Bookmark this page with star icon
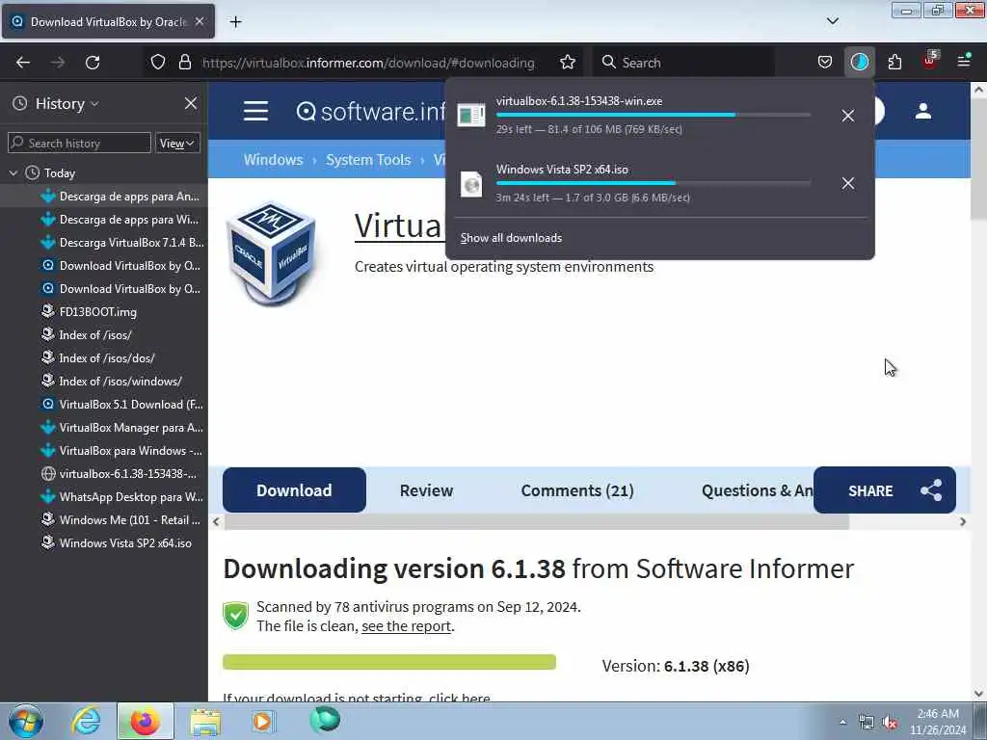Viewport: 987px width, 740px height. click(x=568, y=63)
